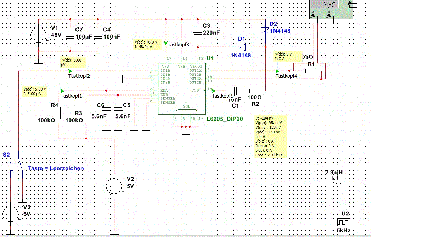
Task: Select the U1 L6205 IC body
Action: click(x=181, y=89)
